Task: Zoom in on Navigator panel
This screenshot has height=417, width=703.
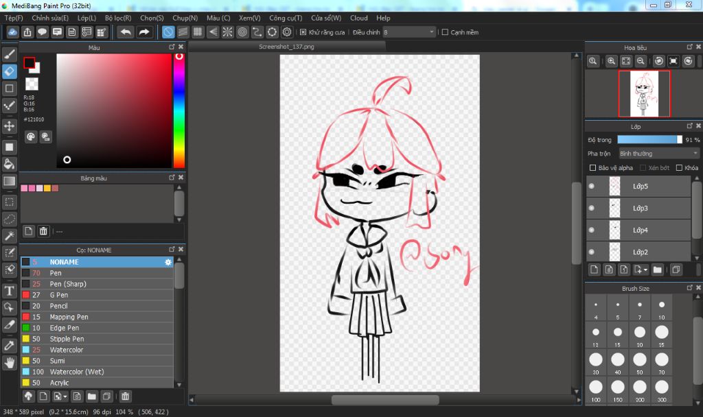Action: click(611, 61)
